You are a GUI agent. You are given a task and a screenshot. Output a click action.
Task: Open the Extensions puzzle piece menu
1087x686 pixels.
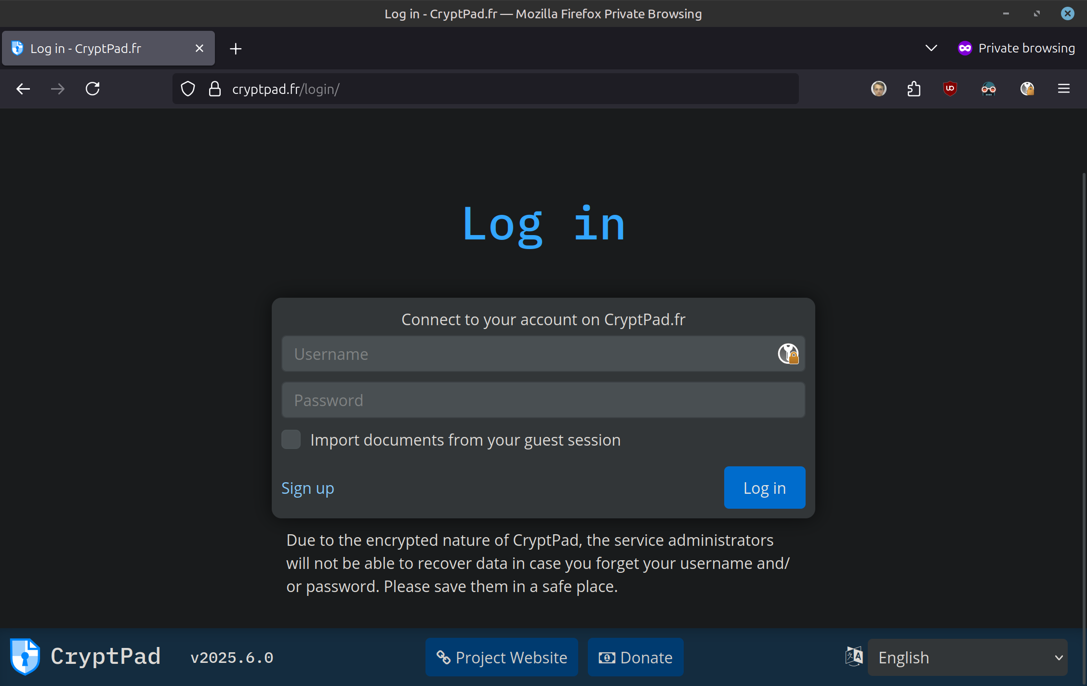pos(914,89)
